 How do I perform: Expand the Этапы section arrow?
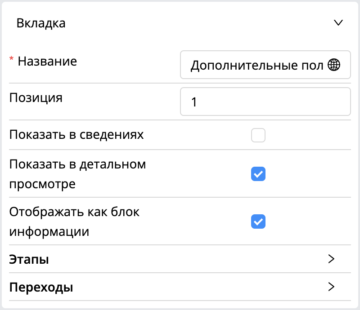pyautogui.click(x=331, y=259)
